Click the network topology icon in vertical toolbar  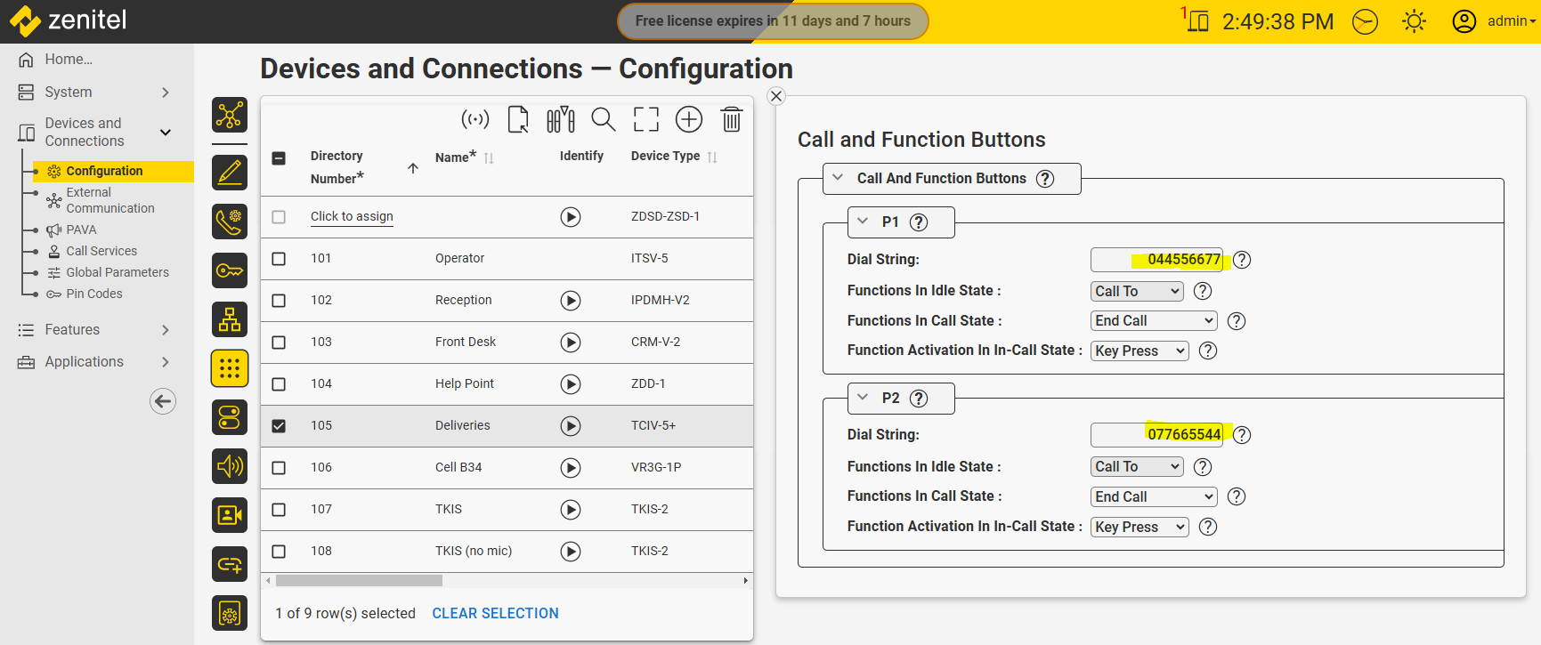(230, 116)
